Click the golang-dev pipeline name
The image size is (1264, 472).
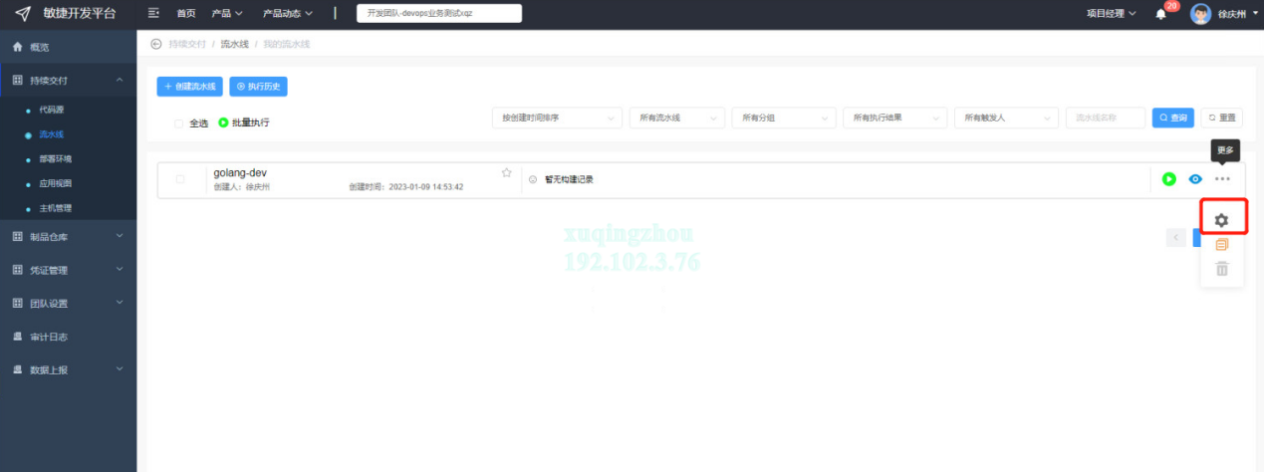(240, 172)
